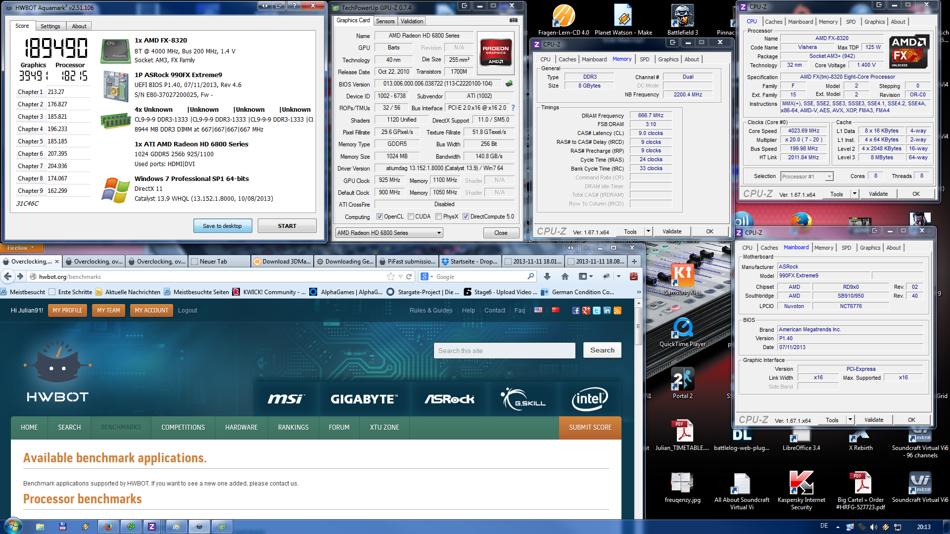Click the START button in HWBOT Aquamark
The width and height of the screenshot is (950, 534).
[x=287, y=226]
